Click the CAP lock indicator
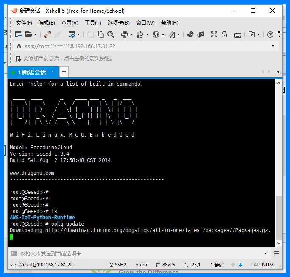Image resolution: width=290 pixels, height=277 pixels. pos(255,265)
